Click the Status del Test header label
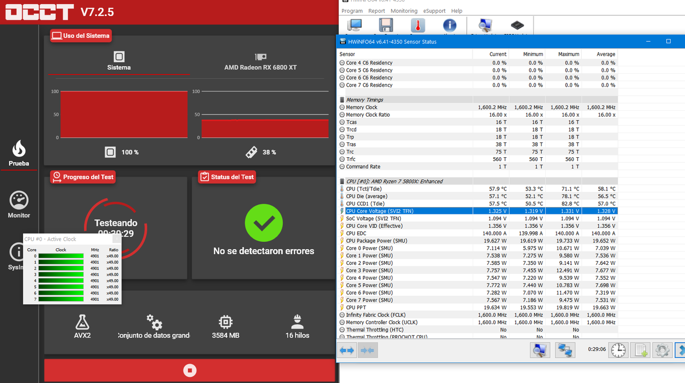The height and width of the screenshot is (383, 685). [x=227, y=177]
